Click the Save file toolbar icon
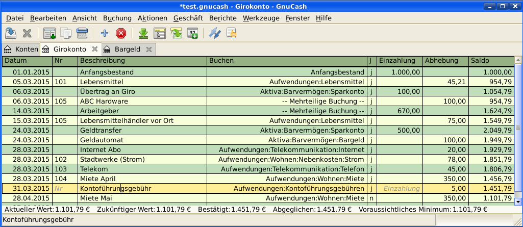Image resolution: width=523 pixels, height=227 pixels. 11,34
